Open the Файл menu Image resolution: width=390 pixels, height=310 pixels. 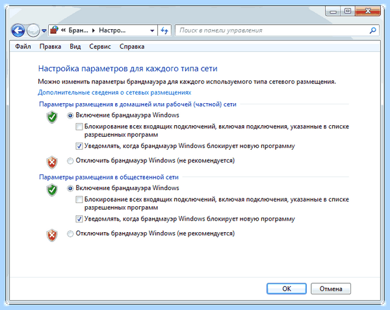point(23,47)
